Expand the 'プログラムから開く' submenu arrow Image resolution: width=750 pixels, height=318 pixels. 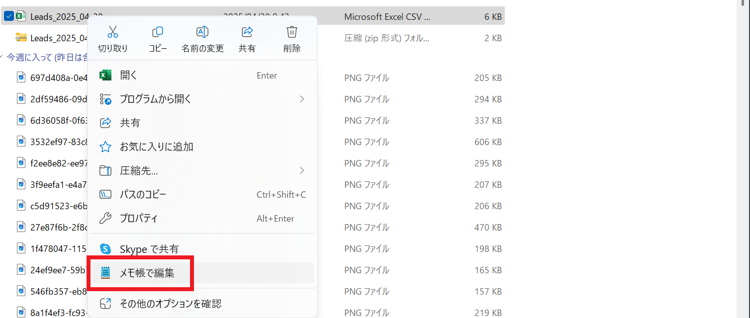302,99
